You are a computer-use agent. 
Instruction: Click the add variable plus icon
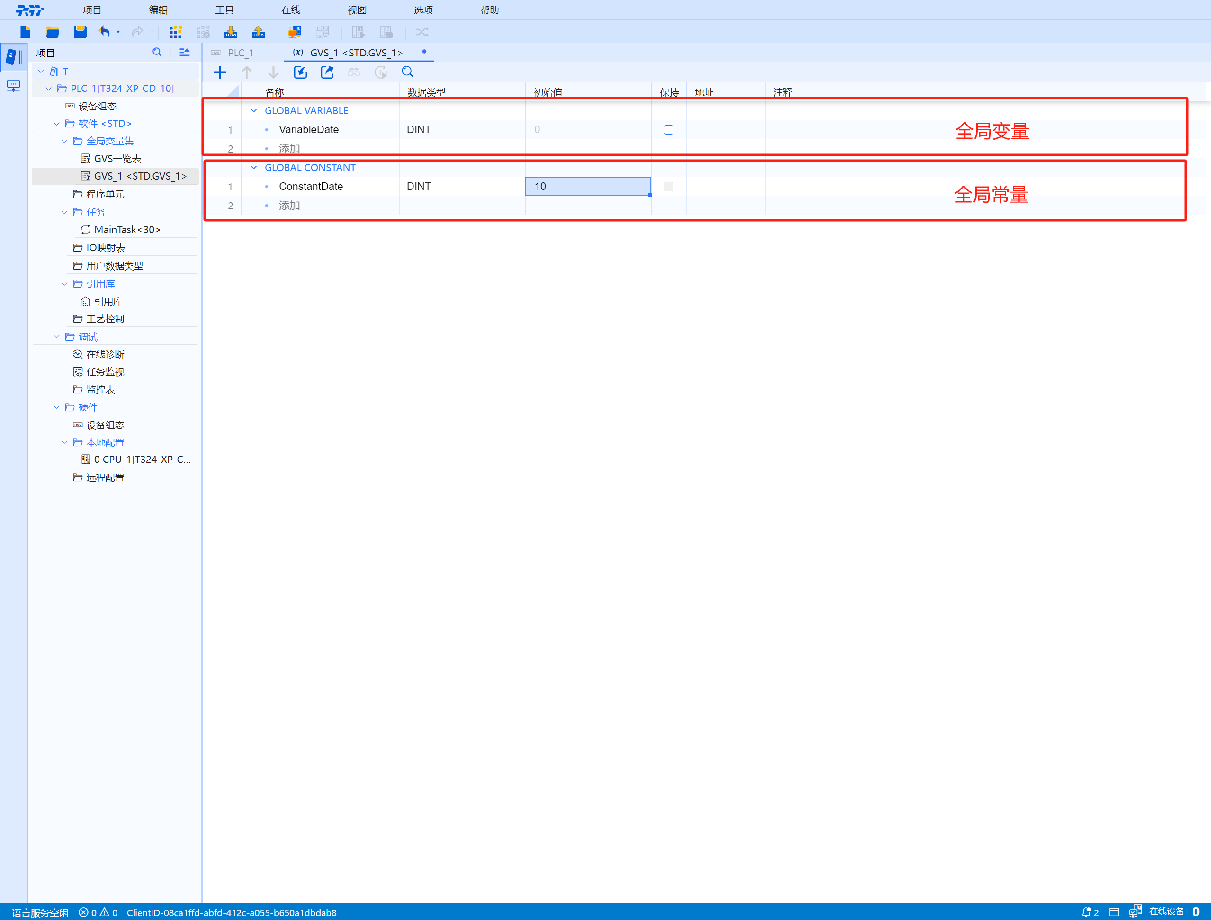(x=220, y=72)
